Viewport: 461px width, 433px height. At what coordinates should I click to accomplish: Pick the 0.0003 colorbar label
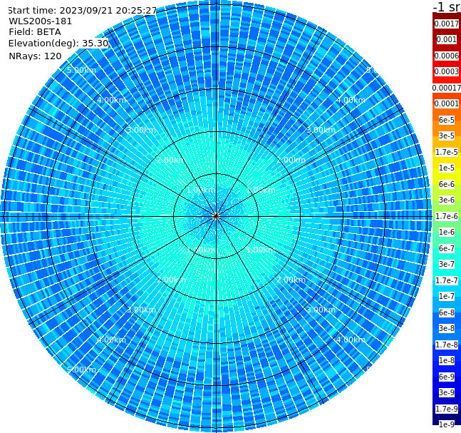[447, 71]
